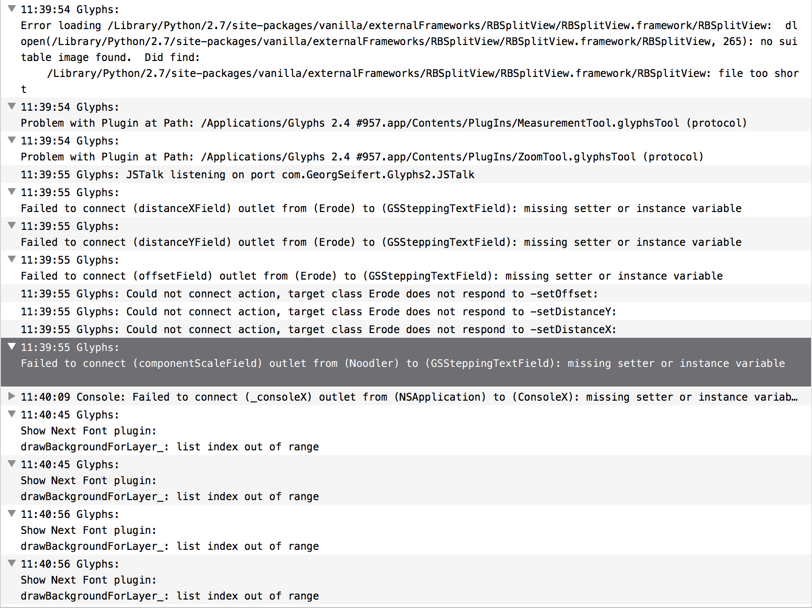Select the -setDistanceX: could not connect line

point(318,329)
